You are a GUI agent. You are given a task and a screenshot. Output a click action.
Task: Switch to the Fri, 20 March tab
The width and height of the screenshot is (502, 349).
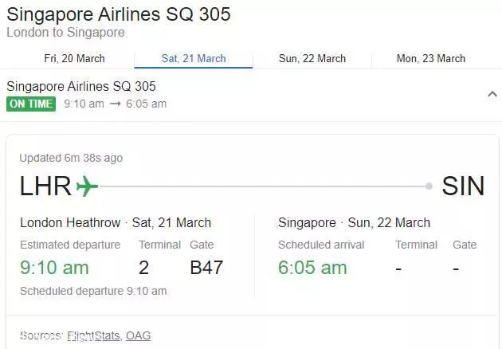74,59
